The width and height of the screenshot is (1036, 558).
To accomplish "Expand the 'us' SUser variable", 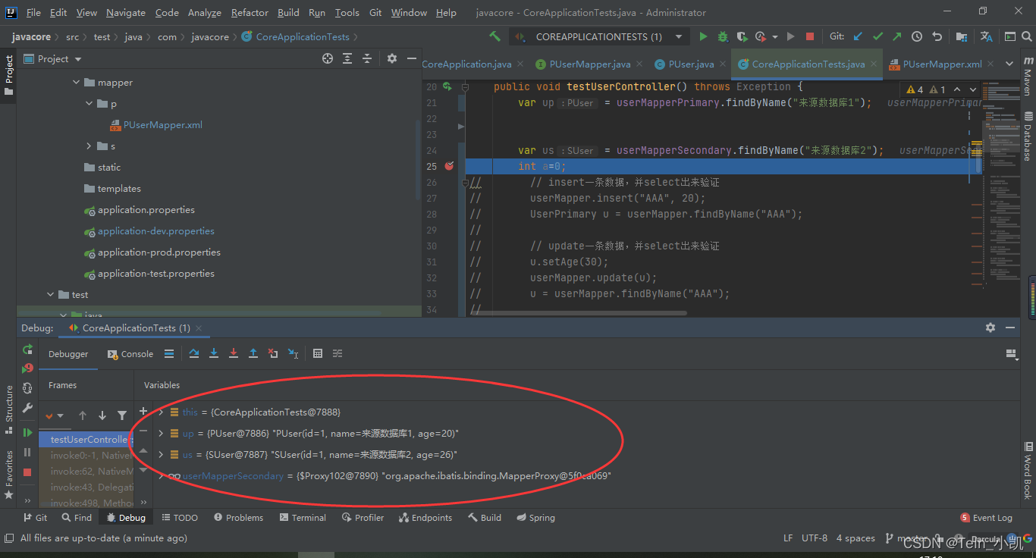I will (x=161, y=454).
